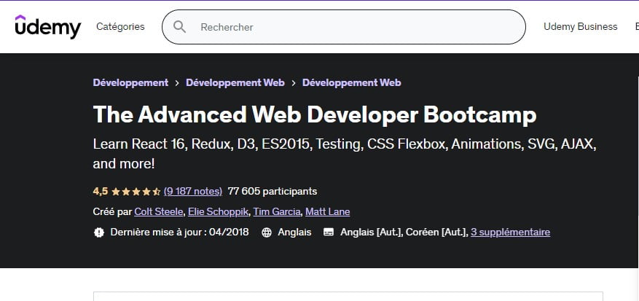
Task: Click Dernière mise à jour date
Action: click(179, 232)
